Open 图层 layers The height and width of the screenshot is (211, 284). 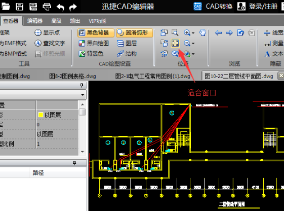point(127,43)
